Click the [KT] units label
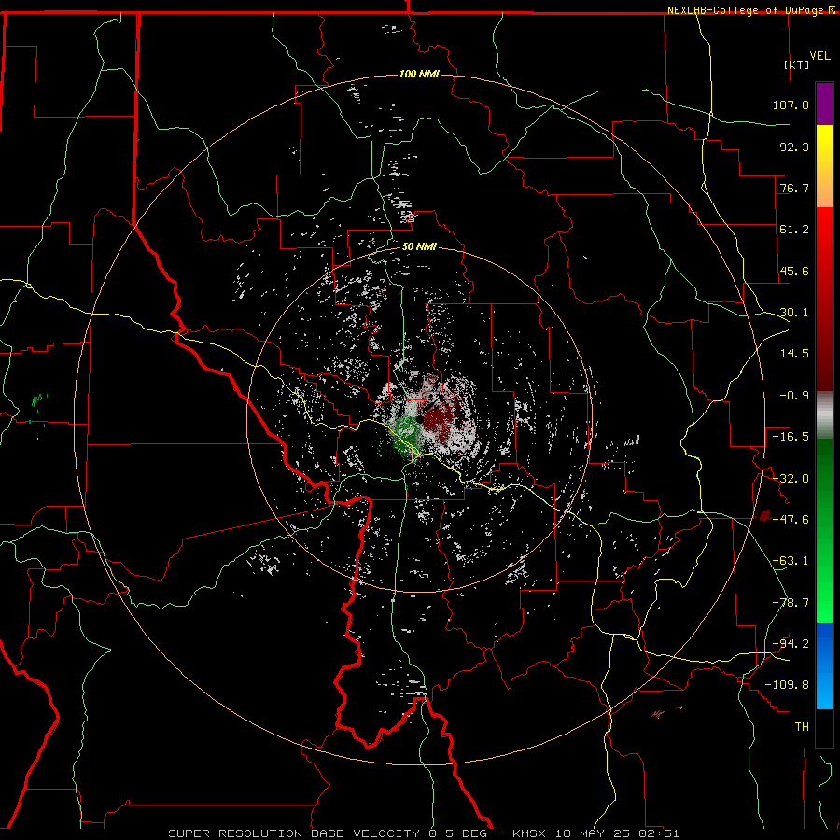840x840 pixels. tap(797, 64)
